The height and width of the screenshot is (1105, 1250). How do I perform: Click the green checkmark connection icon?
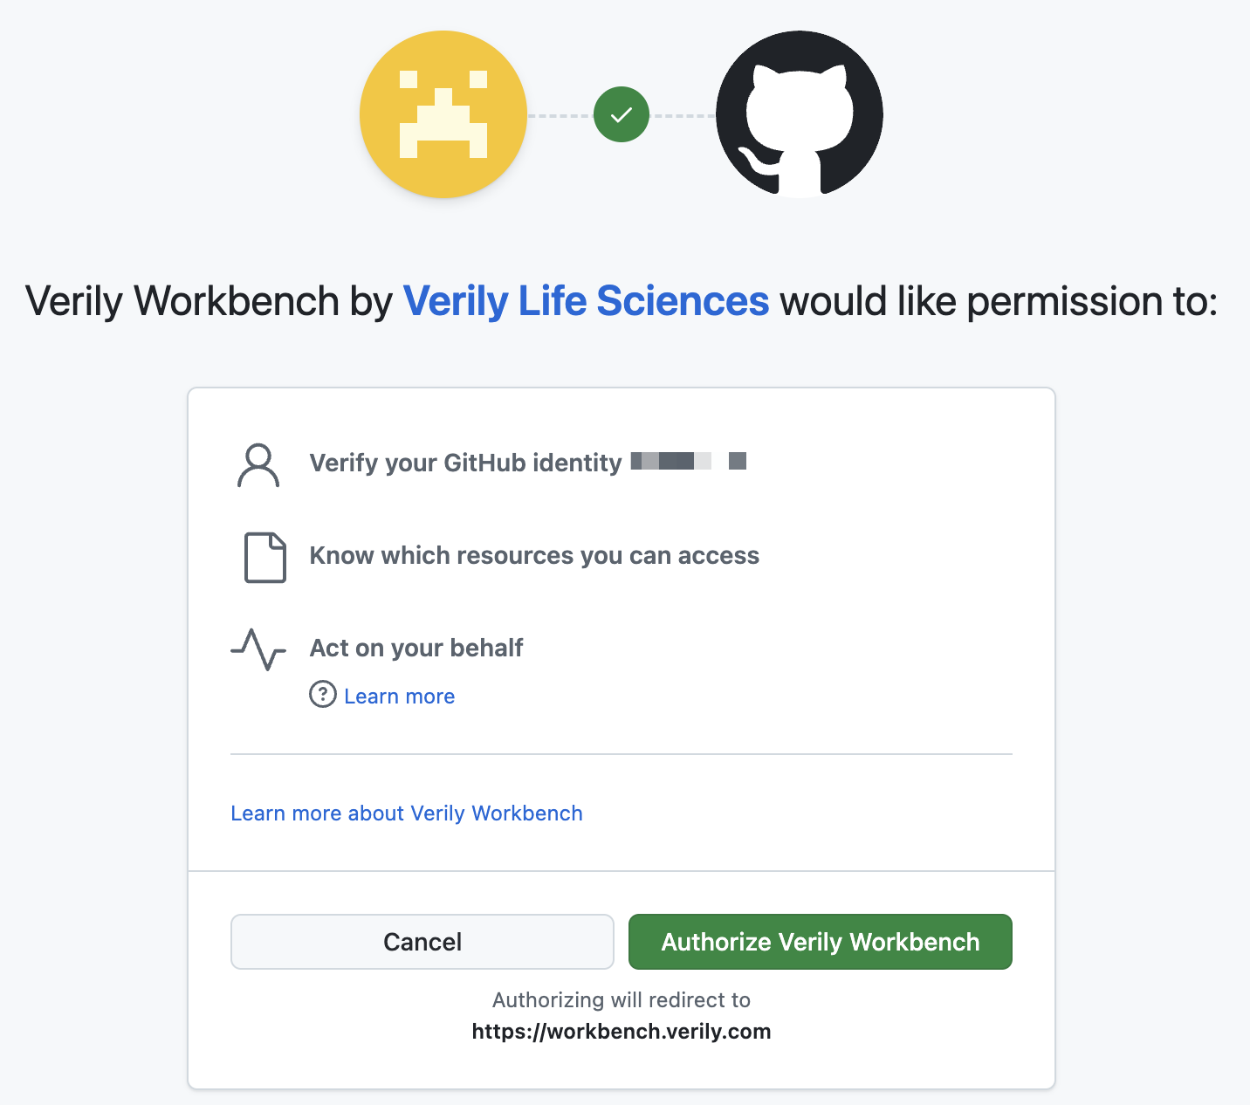(621, 114)
